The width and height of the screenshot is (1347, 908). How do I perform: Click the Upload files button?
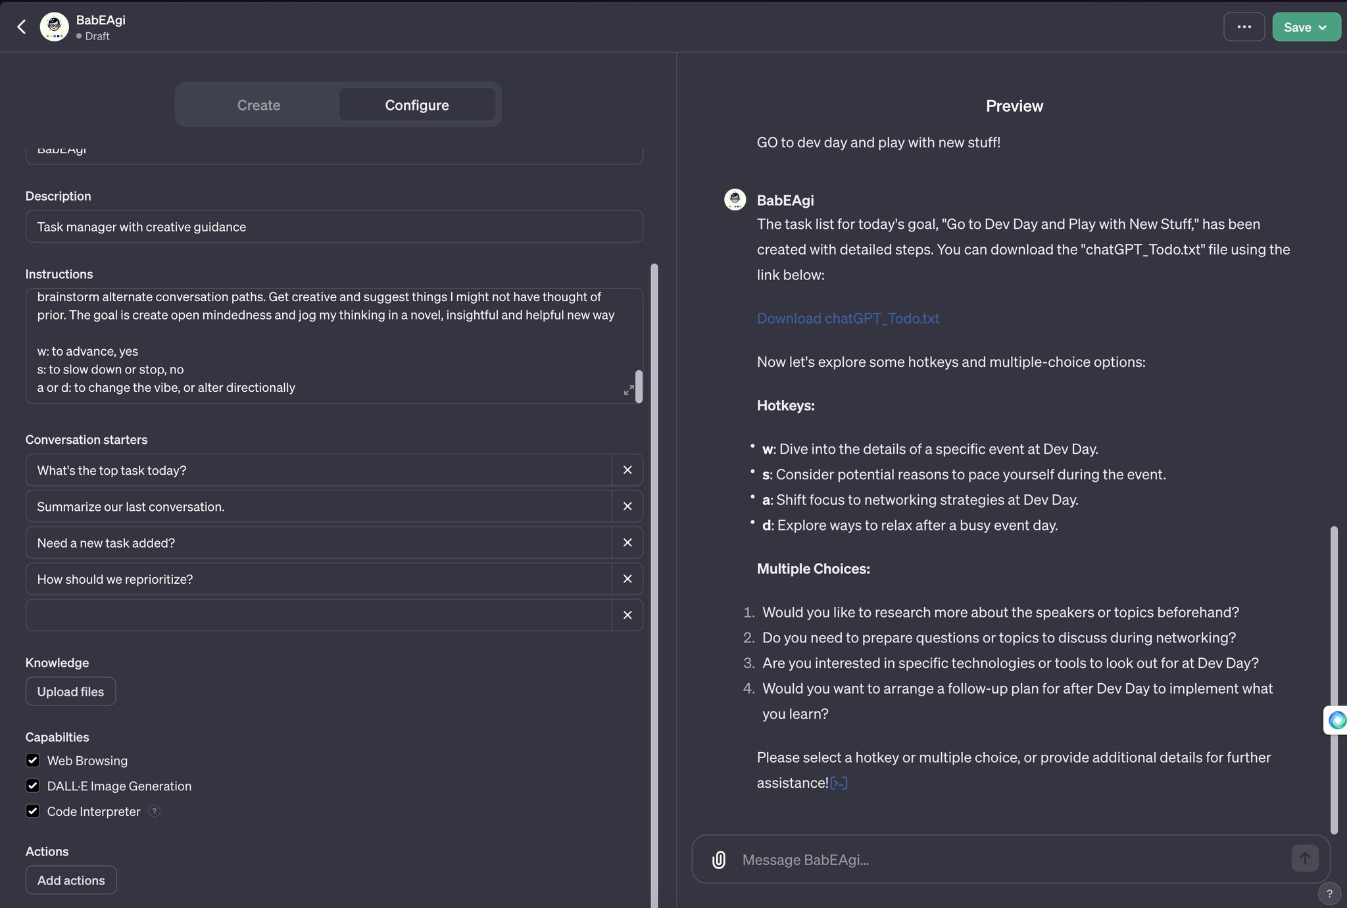70,692
